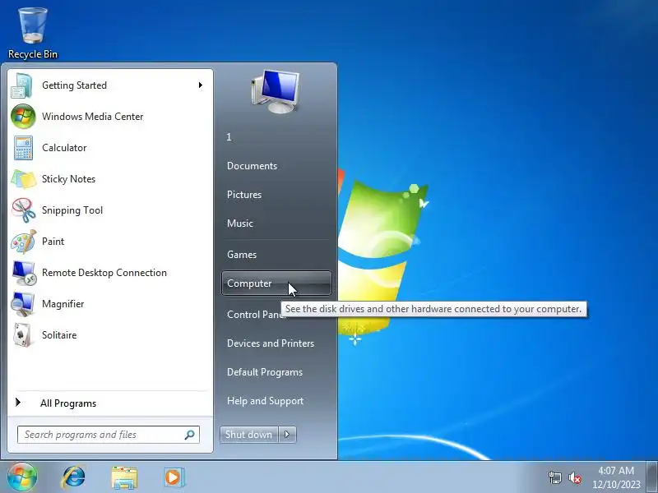
Task: Click the Solitaire label
Action: 59,335
